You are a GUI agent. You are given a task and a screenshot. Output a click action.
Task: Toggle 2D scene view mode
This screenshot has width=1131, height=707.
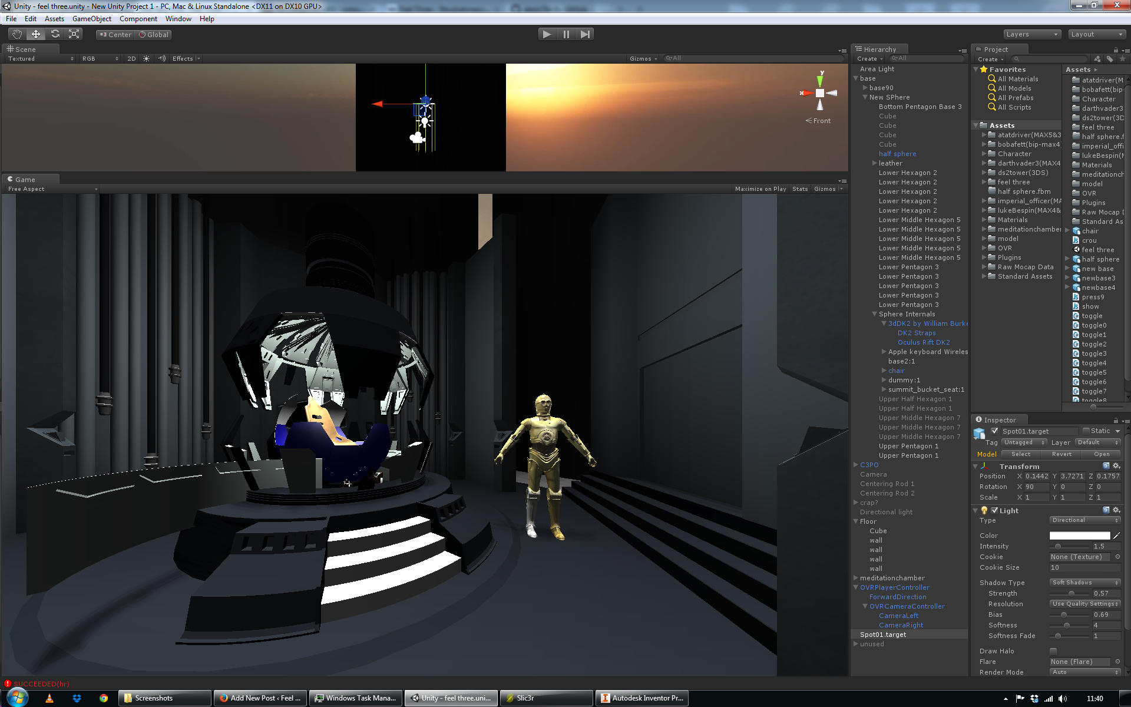point(131,58)
